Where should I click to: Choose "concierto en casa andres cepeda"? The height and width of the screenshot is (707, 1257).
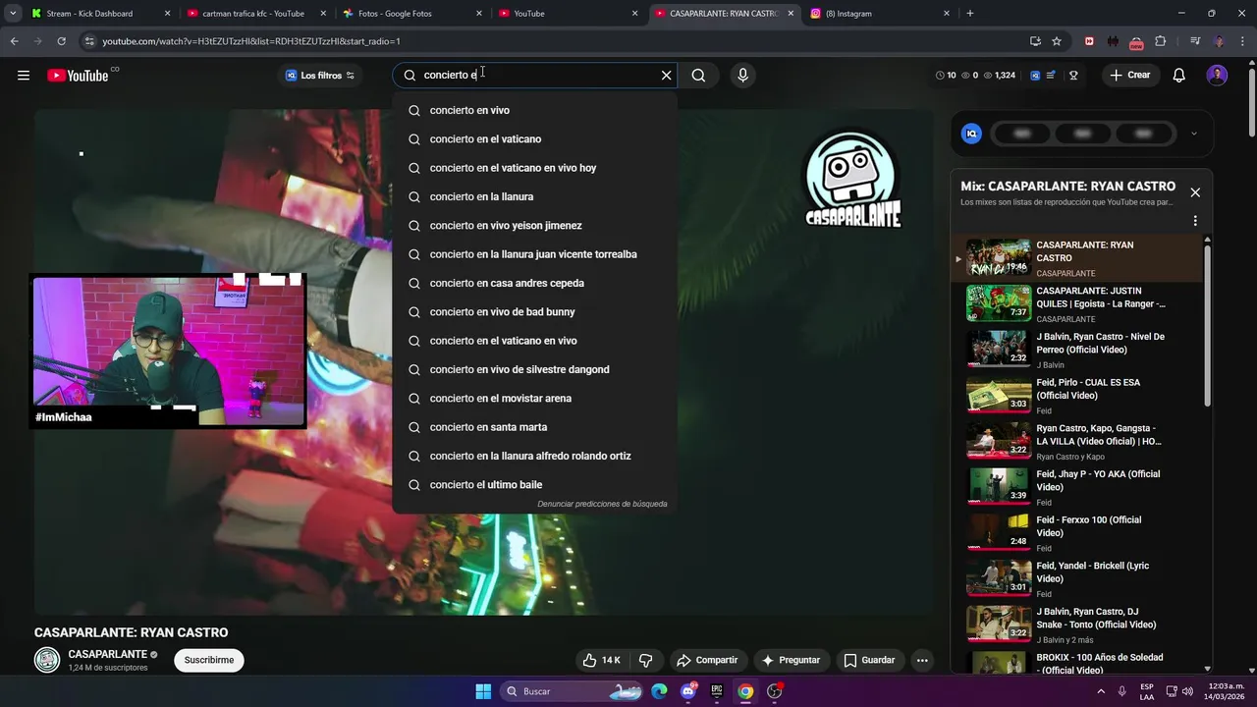534,283
